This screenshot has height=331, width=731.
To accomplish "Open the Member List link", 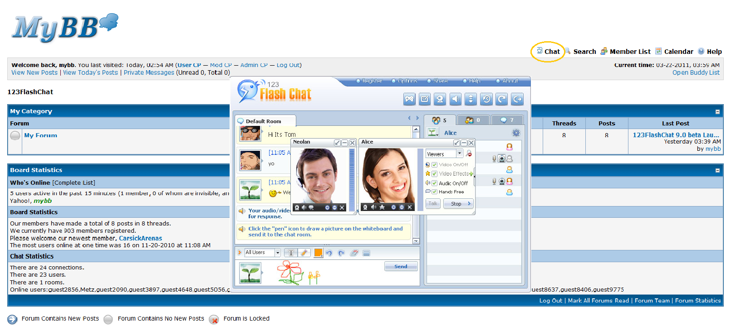I will click(630, 52).
